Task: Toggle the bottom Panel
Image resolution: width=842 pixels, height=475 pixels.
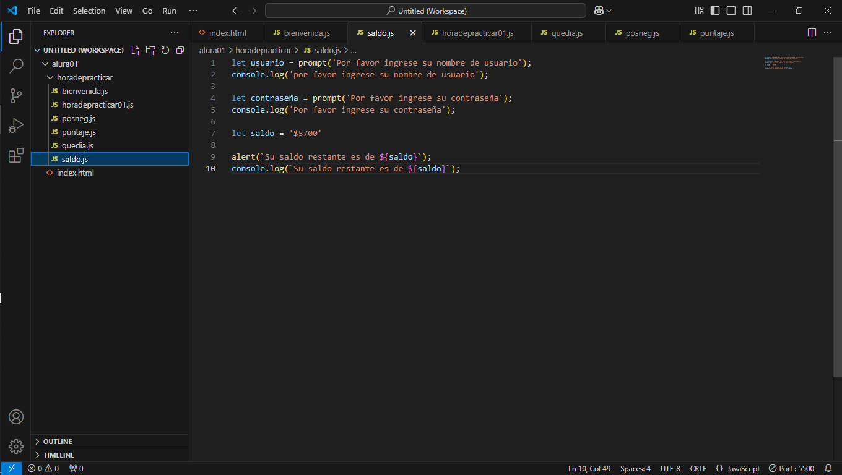Action: (731, 11)
